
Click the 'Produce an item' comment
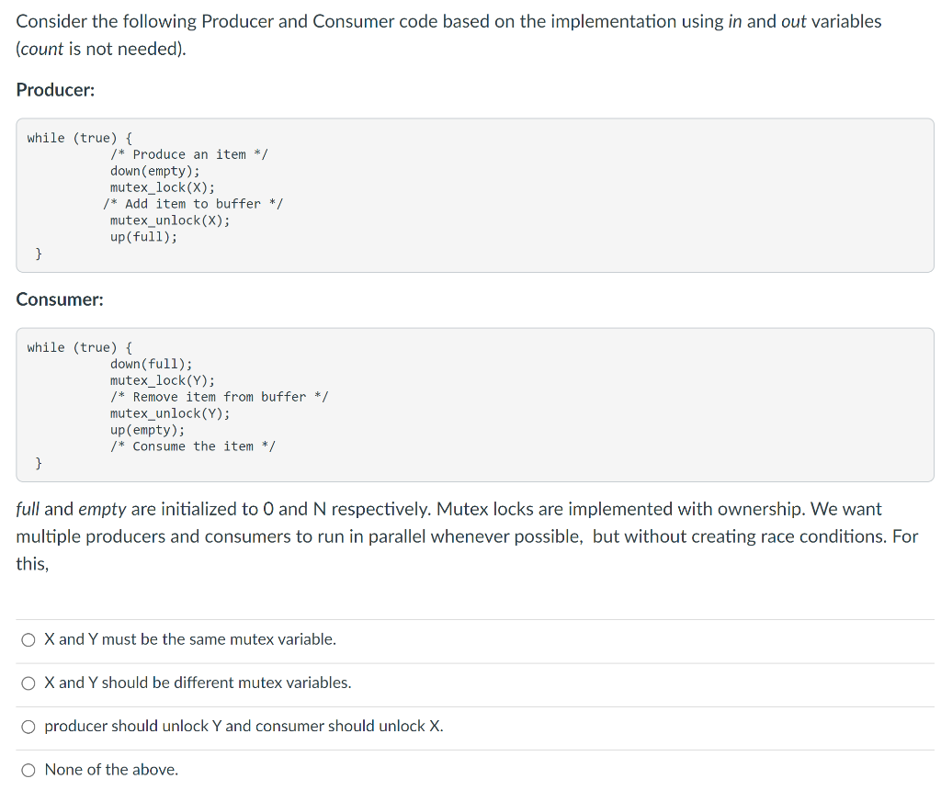tap(188, 154)
